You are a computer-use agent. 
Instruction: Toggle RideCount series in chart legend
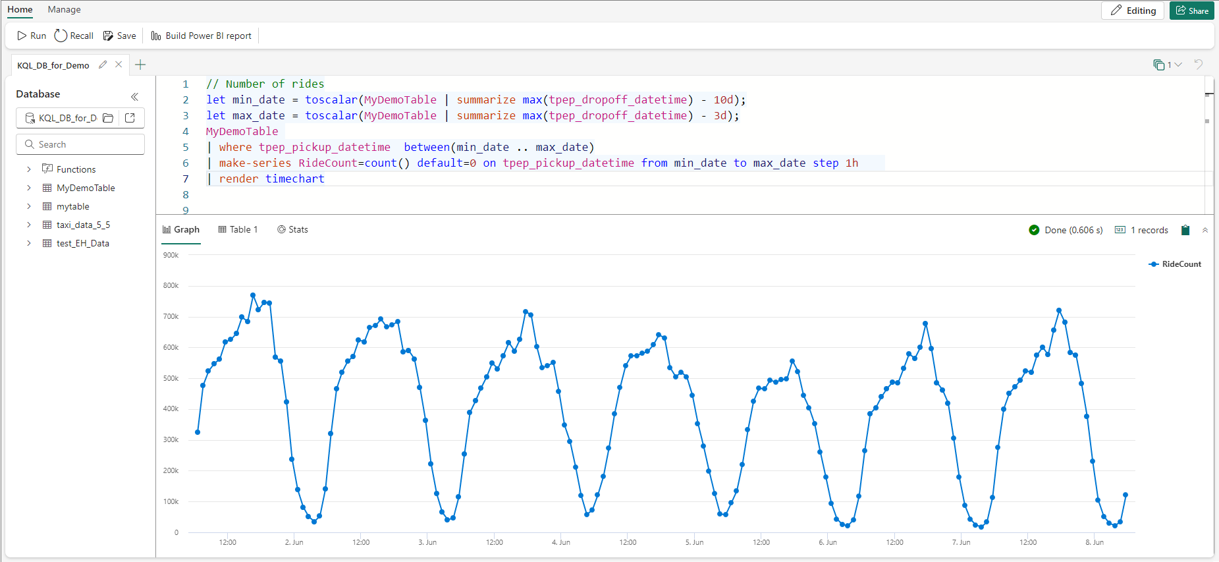tap(1175, 264)
